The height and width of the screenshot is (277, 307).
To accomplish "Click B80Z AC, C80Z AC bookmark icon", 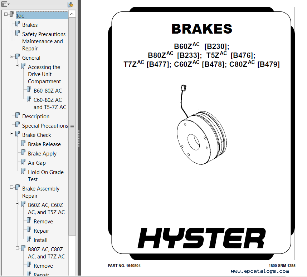I will [23, 248].
